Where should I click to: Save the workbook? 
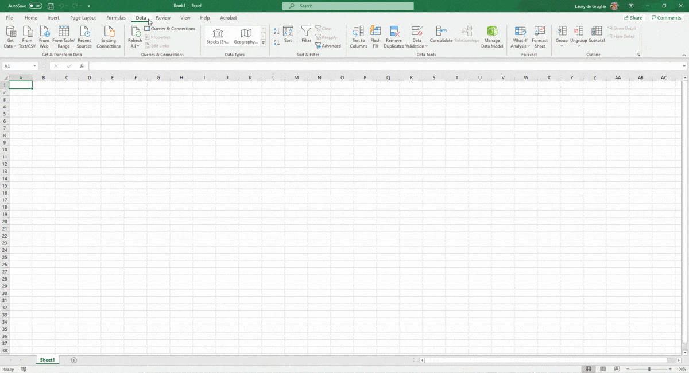click(x=51, y=6)
